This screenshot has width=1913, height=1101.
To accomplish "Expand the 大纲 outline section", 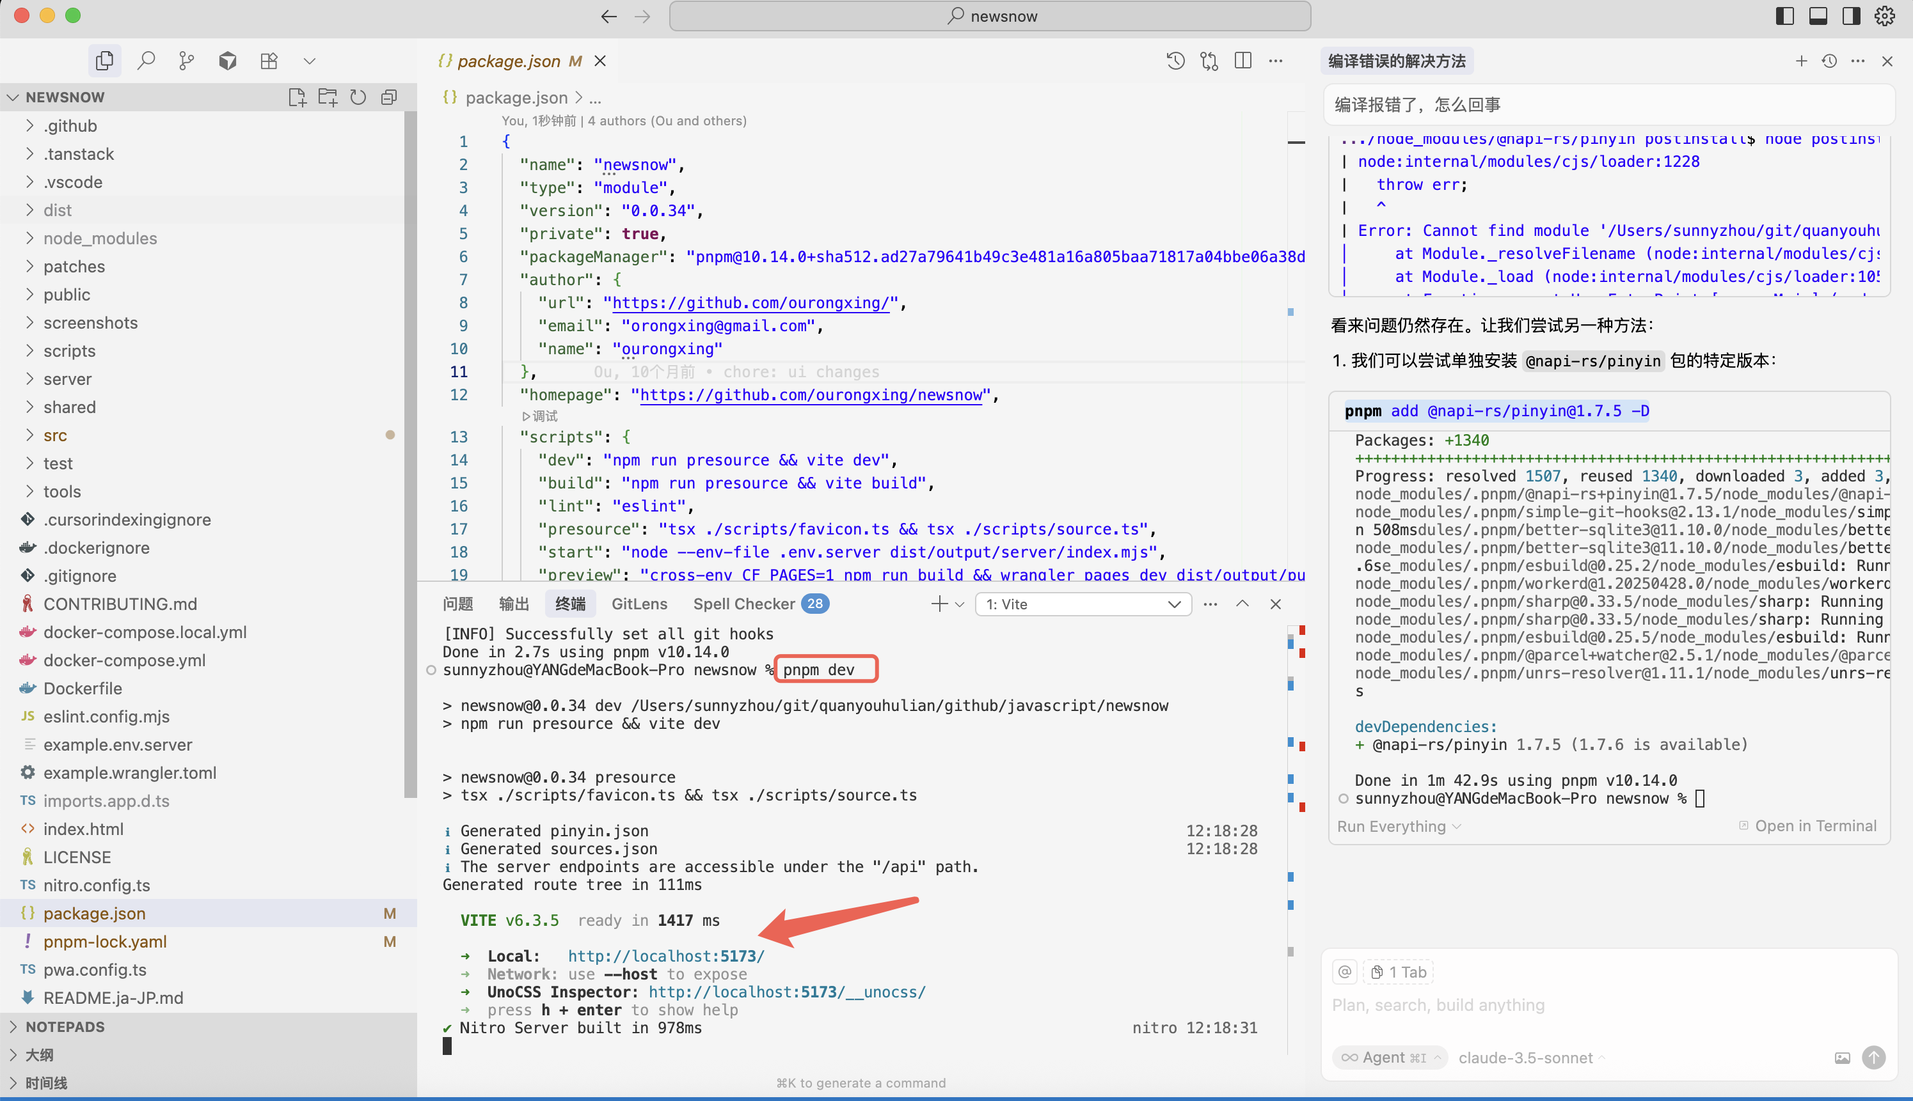I will [208, 1054].
